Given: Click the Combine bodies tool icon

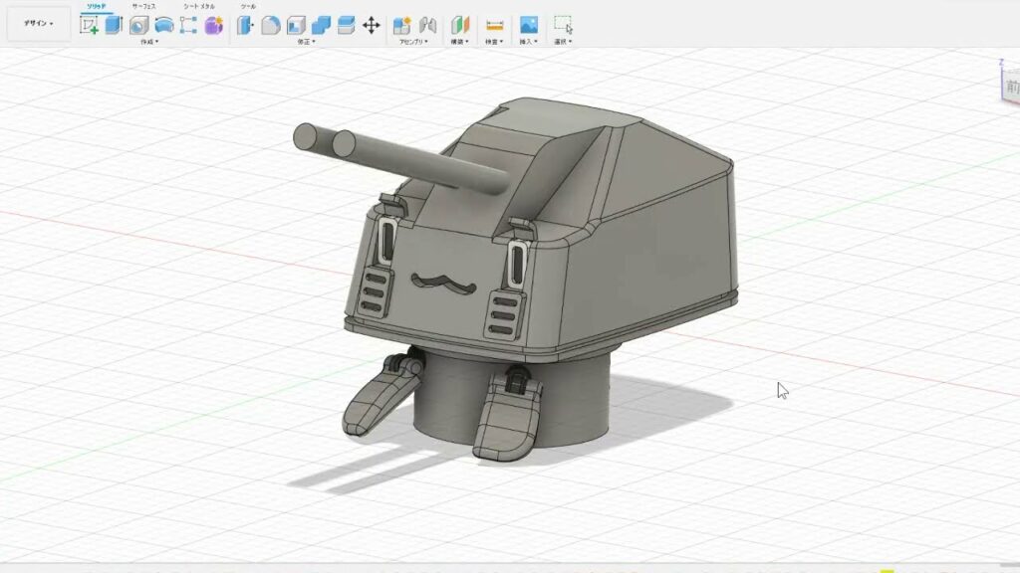Looking at the screenshot, I should click(x=321, y=25).
